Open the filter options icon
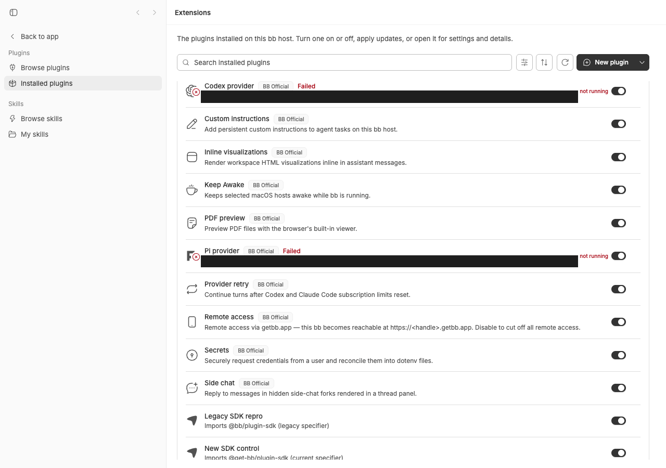 point(524,62)
